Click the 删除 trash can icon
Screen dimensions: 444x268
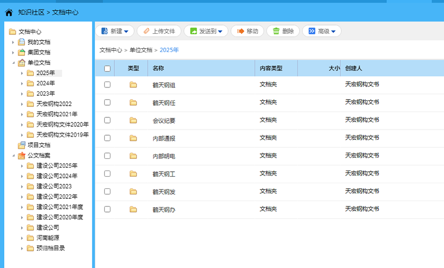[276, 32]
